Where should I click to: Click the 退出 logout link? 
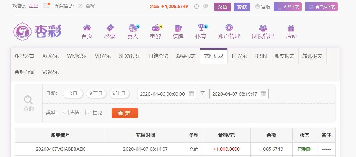click(x=90, y=6)
